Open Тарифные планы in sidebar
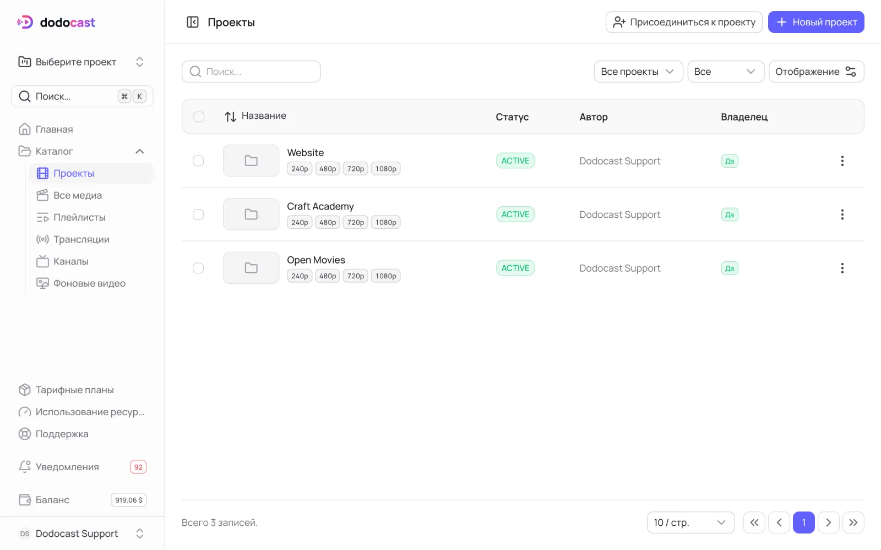Viewport: 881px width, 550px height. 83,390
